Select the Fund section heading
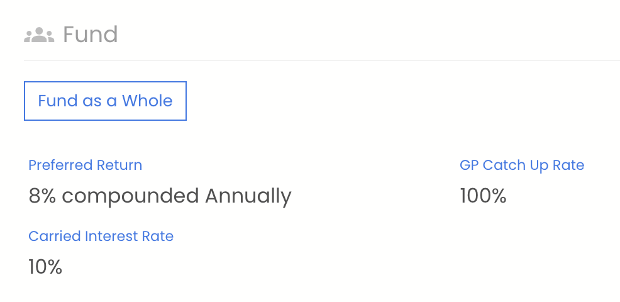Screen dimensions: 620x302 pyautogui.click(x=91, y=34)
